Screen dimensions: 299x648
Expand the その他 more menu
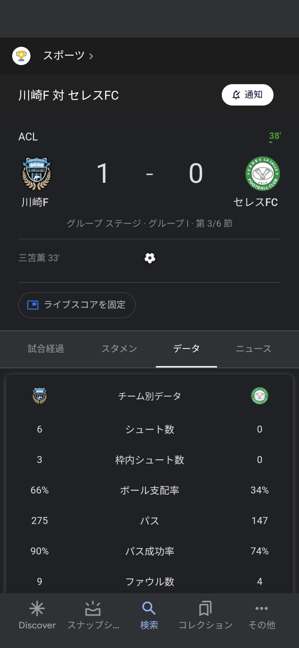click(262, 609)
